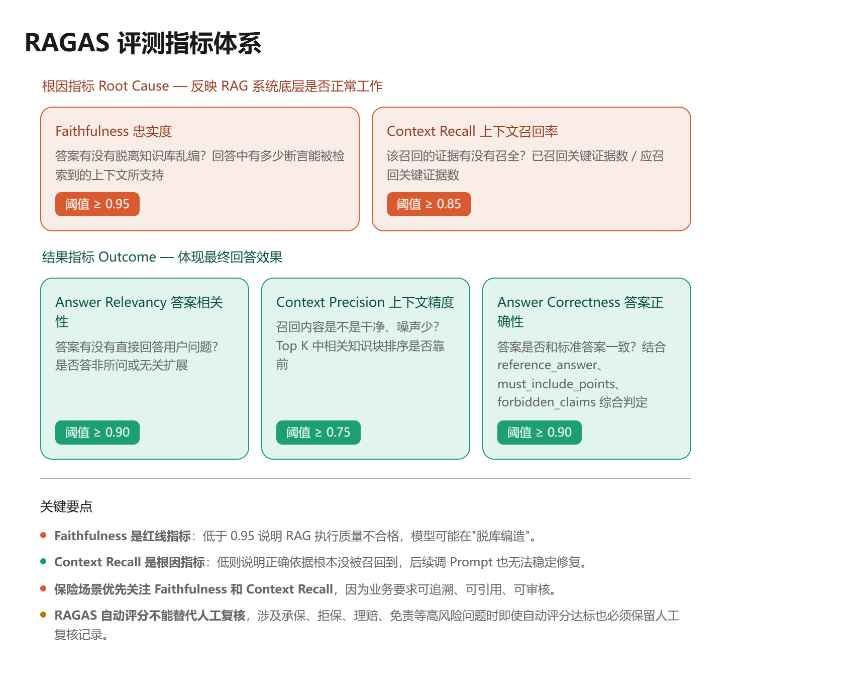Click the Context Precision 上下文精度 card title

[x=365, y=302]
